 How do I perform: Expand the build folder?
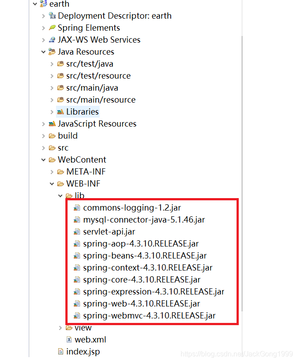[x=44, y=136]
